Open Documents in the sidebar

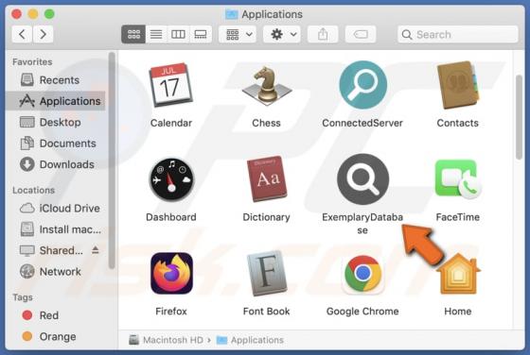click(56, 144)
